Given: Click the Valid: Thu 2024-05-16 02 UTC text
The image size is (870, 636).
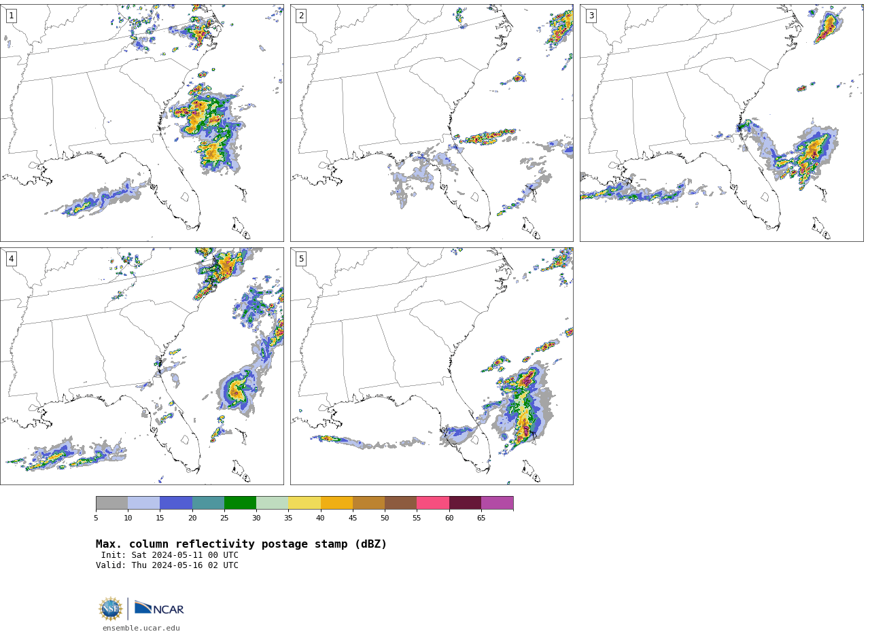Looking at the screenshot, I should click(167, 565).
